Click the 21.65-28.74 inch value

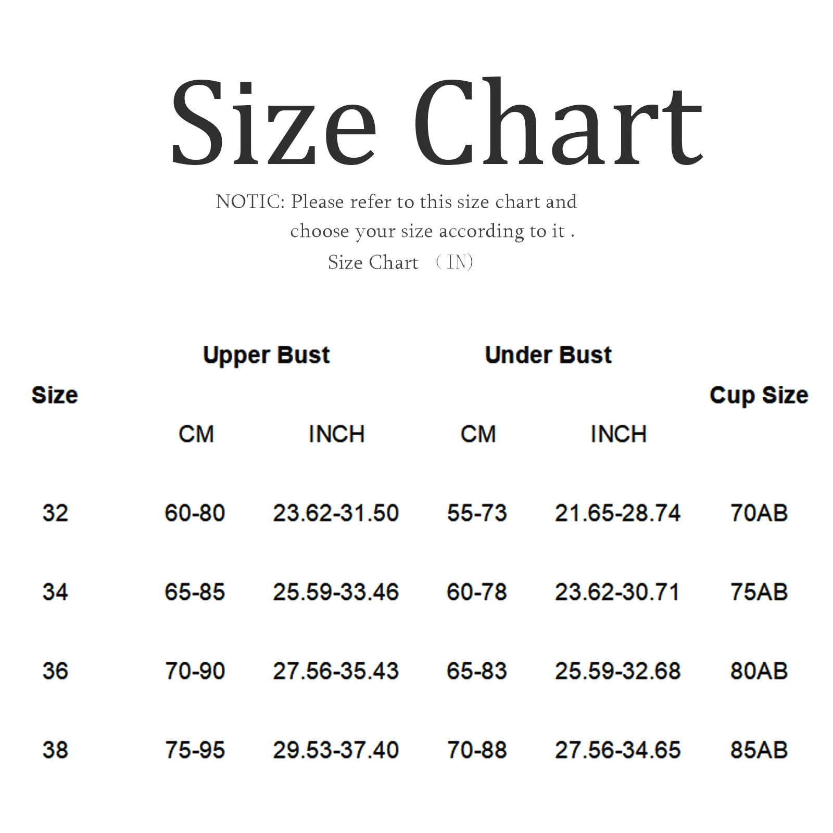coord(617,513)
